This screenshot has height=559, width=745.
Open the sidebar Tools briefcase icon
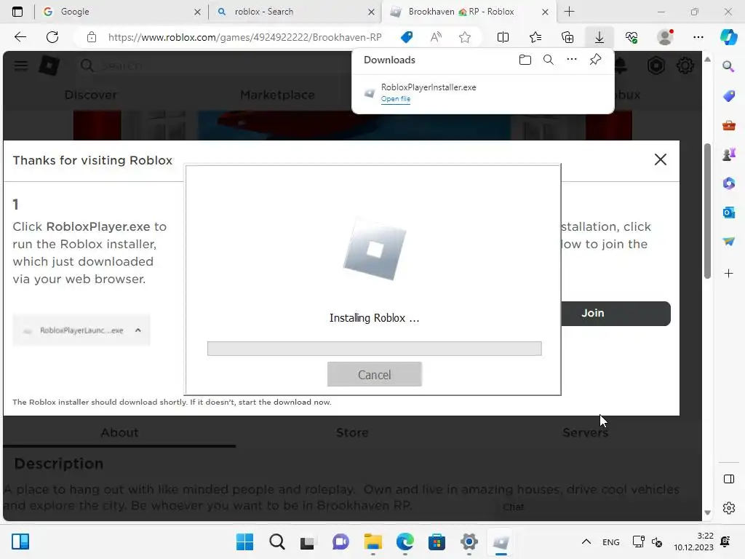(x=728, y=125)
